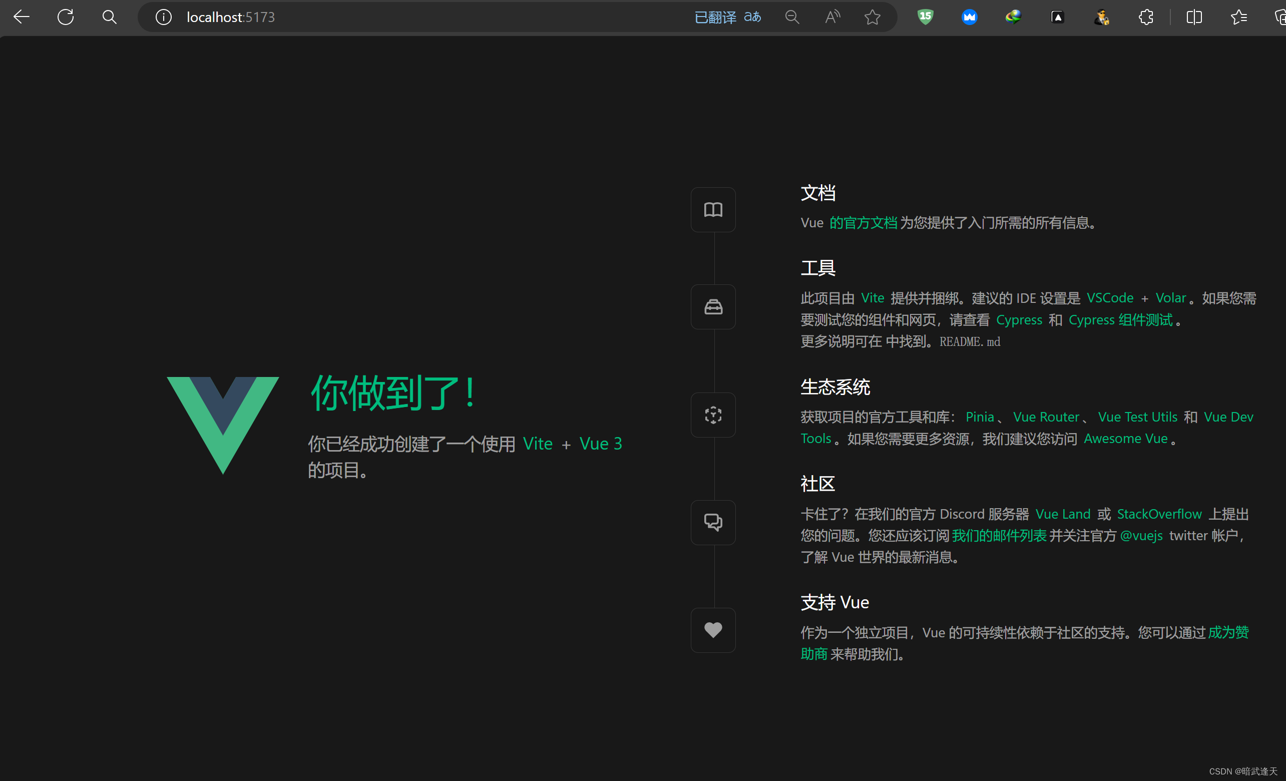Open the Extensions puzzle piece menu
Image resolution: width=1286 pixels, height=781 pixels.
click(x=1146, y=17)
